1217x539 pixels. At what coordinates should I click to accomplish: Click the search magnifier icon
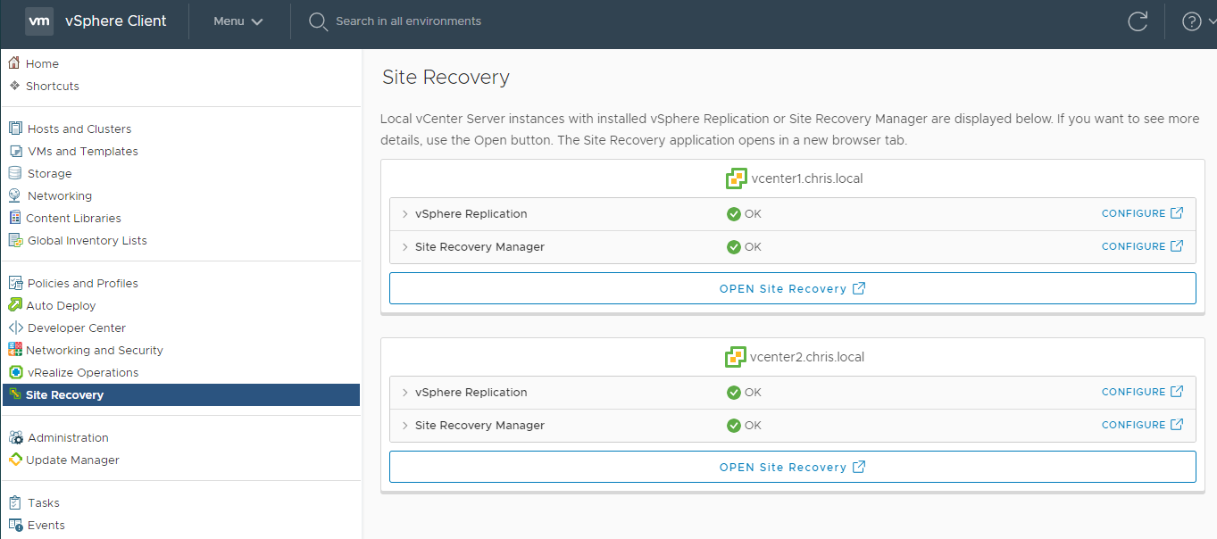[318, 21]
